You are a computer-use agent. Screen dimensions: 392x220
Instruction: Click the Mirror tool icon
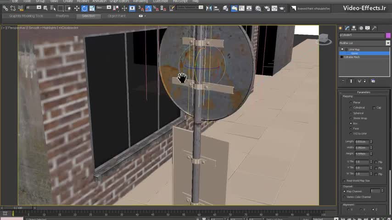[x=209, y=8]
